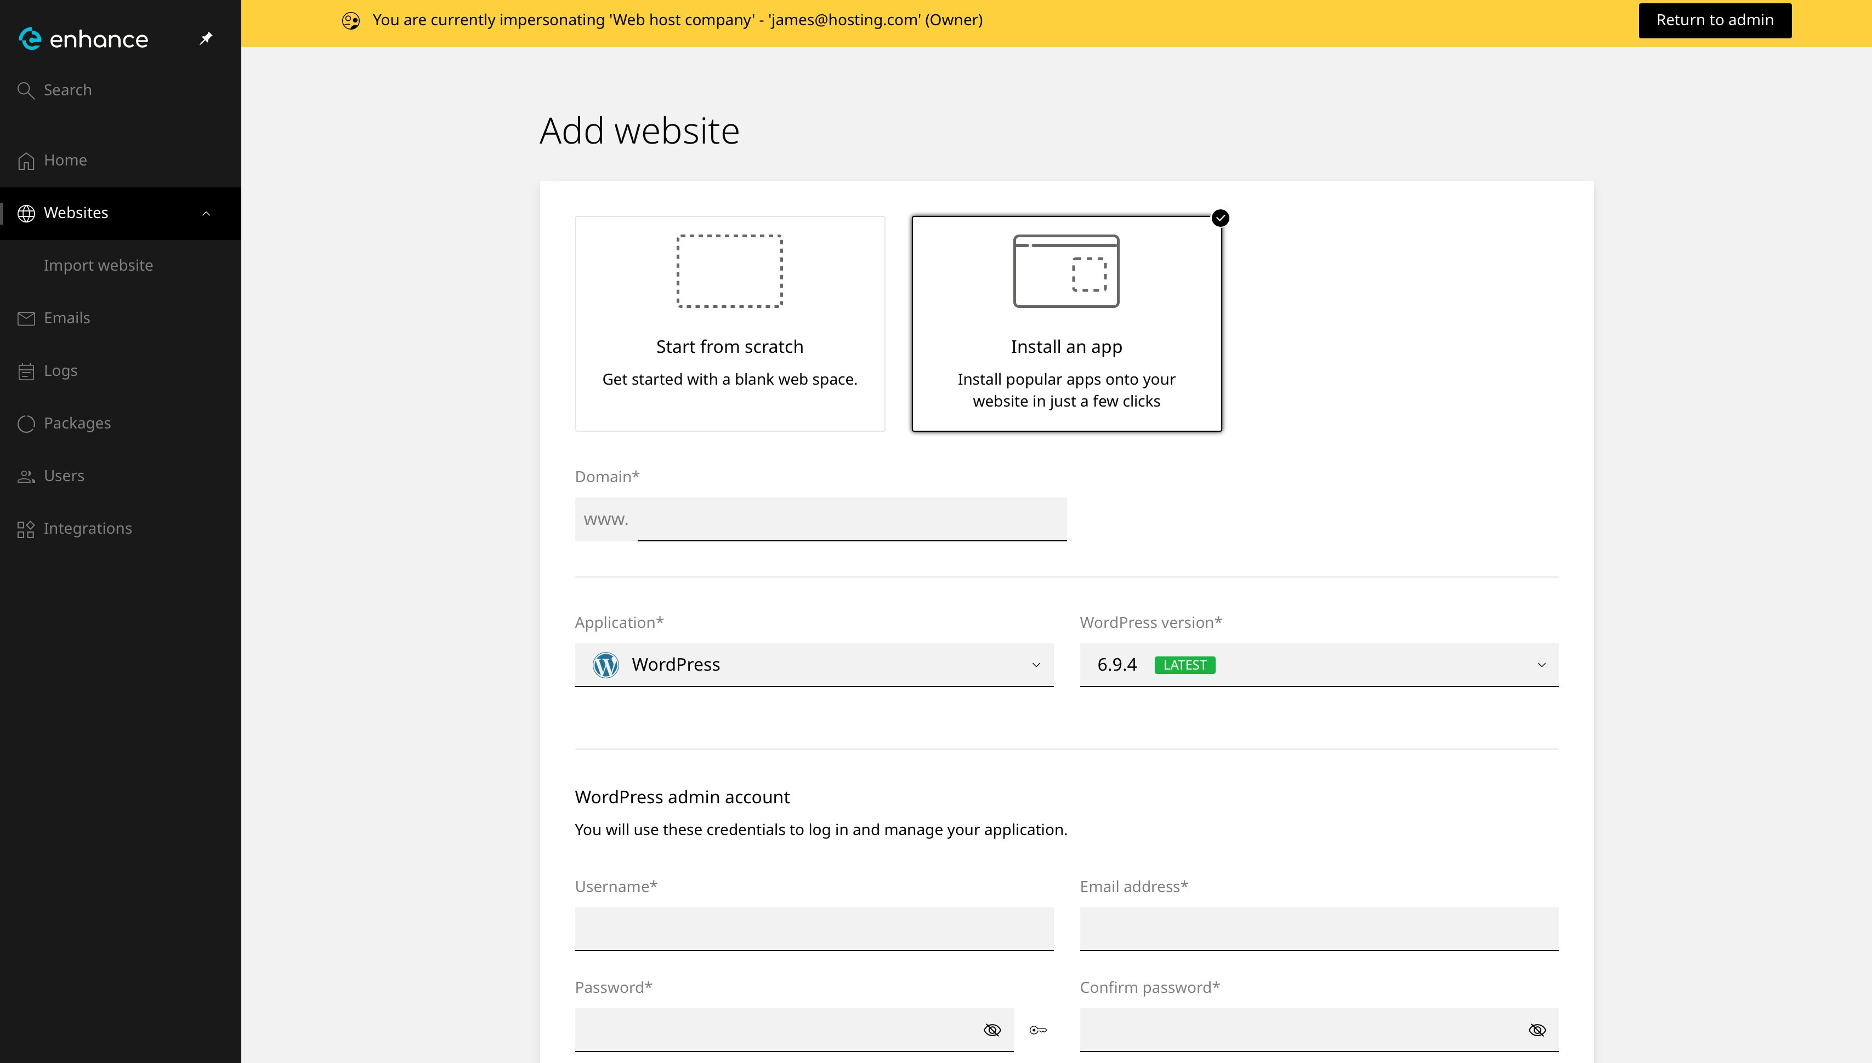Select the Start from scratch option
Viewport: 1872px width, 1063px height.
[x=729, y=323]
